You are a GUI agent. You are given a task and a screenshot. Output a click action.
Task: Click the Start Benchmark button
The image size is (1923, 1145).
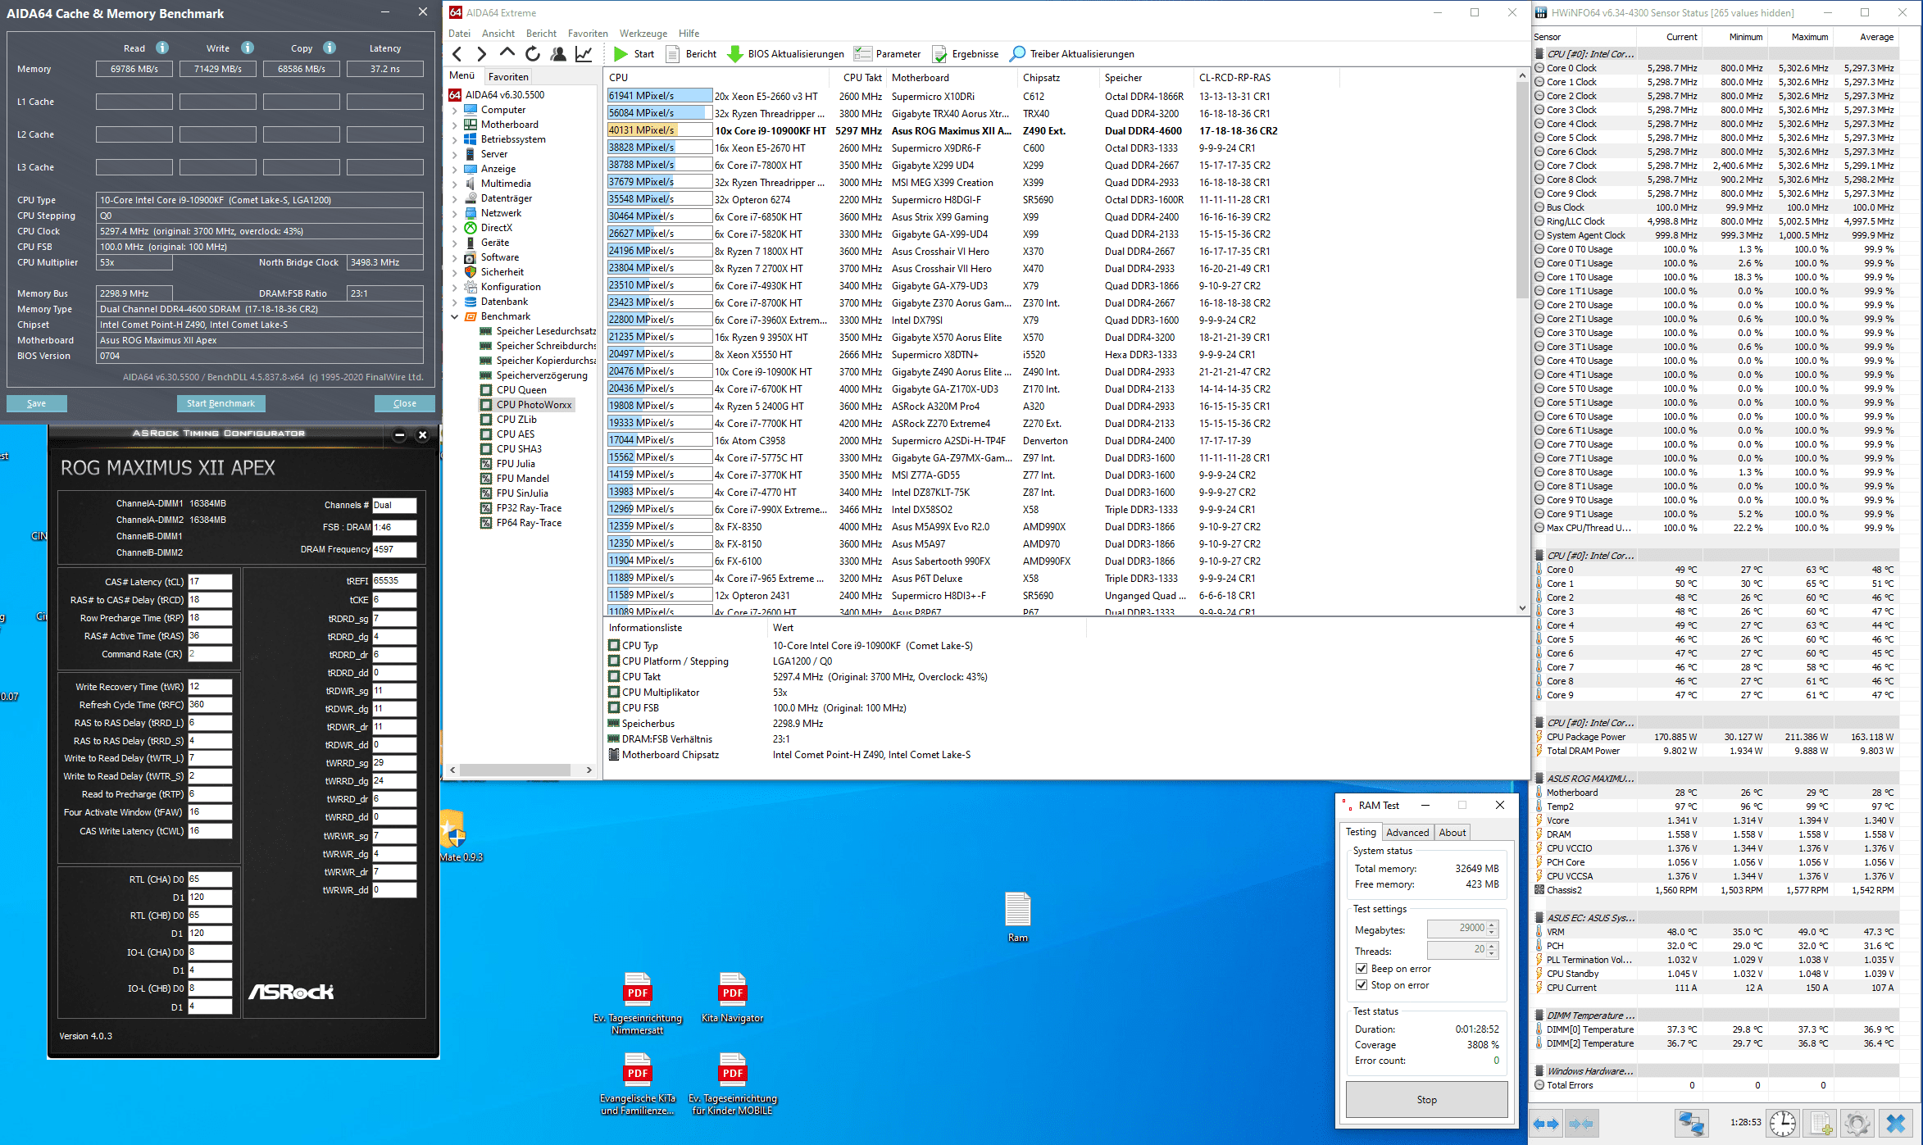(x=220, y=403)
